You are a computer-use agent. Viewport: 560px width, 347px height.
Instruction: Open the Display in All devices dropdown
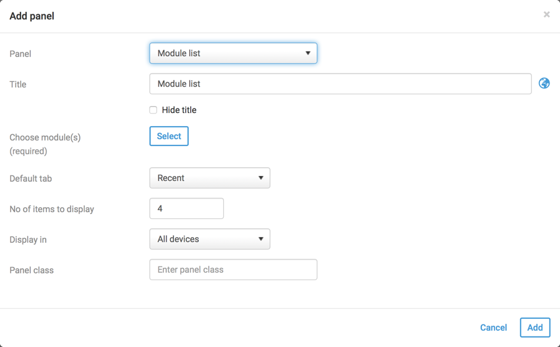[210, 239]
